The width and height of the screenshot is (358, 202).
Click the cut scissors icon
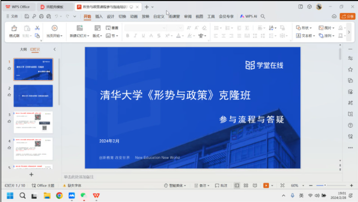pos(37,28)
